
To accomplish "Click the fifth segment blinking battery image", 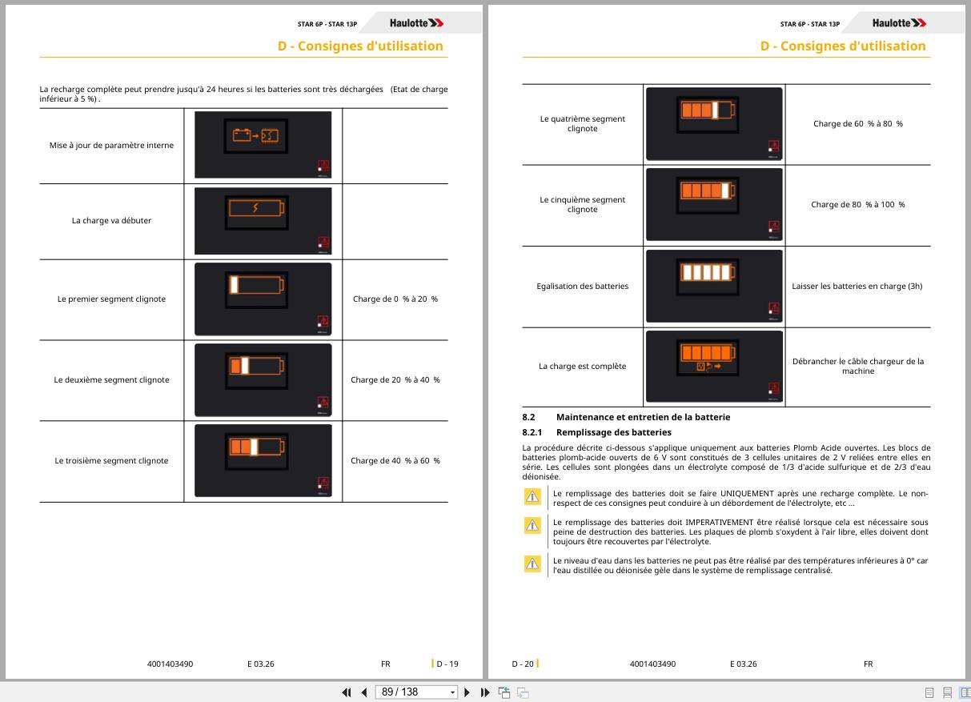I will [714, 204].
